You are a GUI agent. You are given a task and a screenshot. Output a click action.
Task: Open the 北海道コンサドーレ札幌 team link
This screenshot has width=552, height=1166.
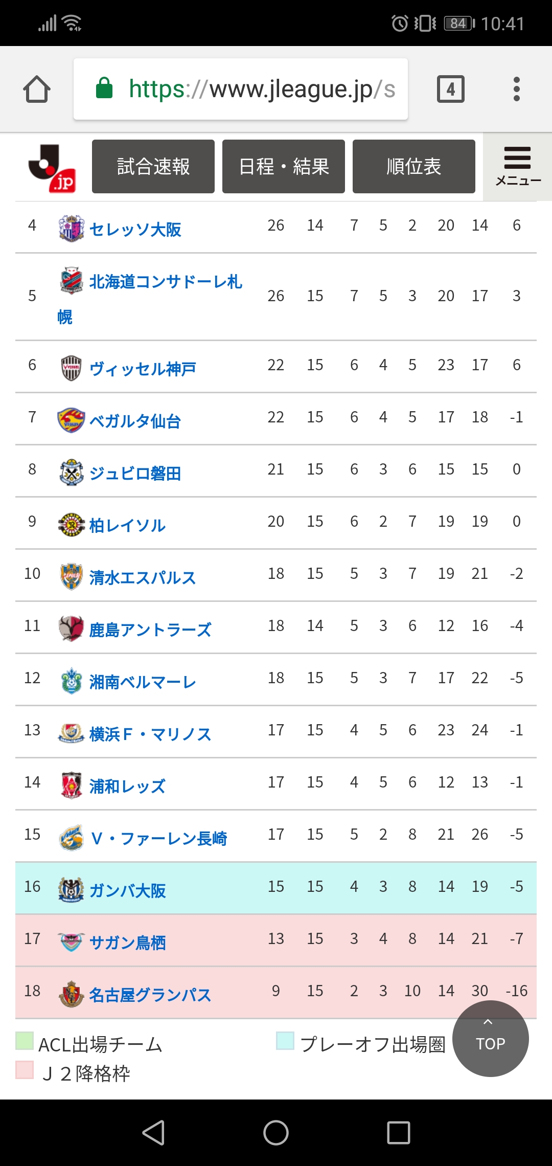pyautogui.click(x=165, y=282)
